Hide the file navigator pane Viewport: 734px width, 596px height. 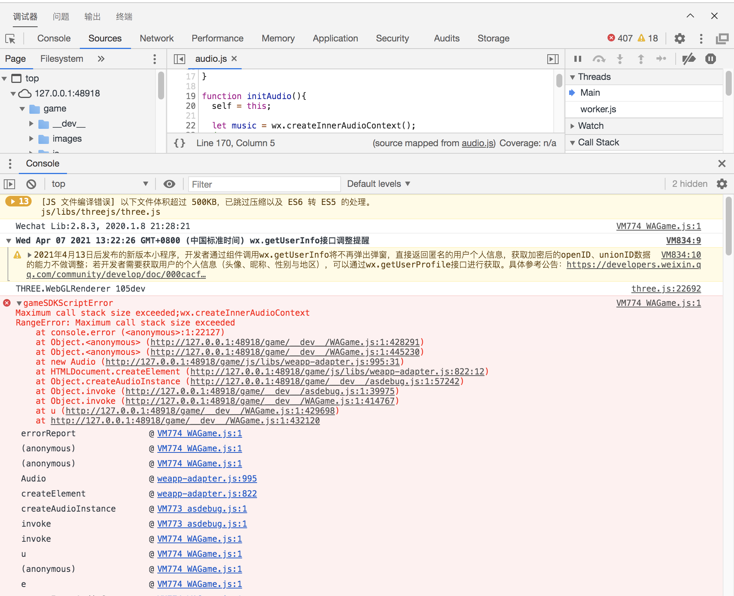180,59
